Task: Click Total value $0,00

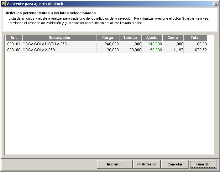Action: (x=195, y=44)
